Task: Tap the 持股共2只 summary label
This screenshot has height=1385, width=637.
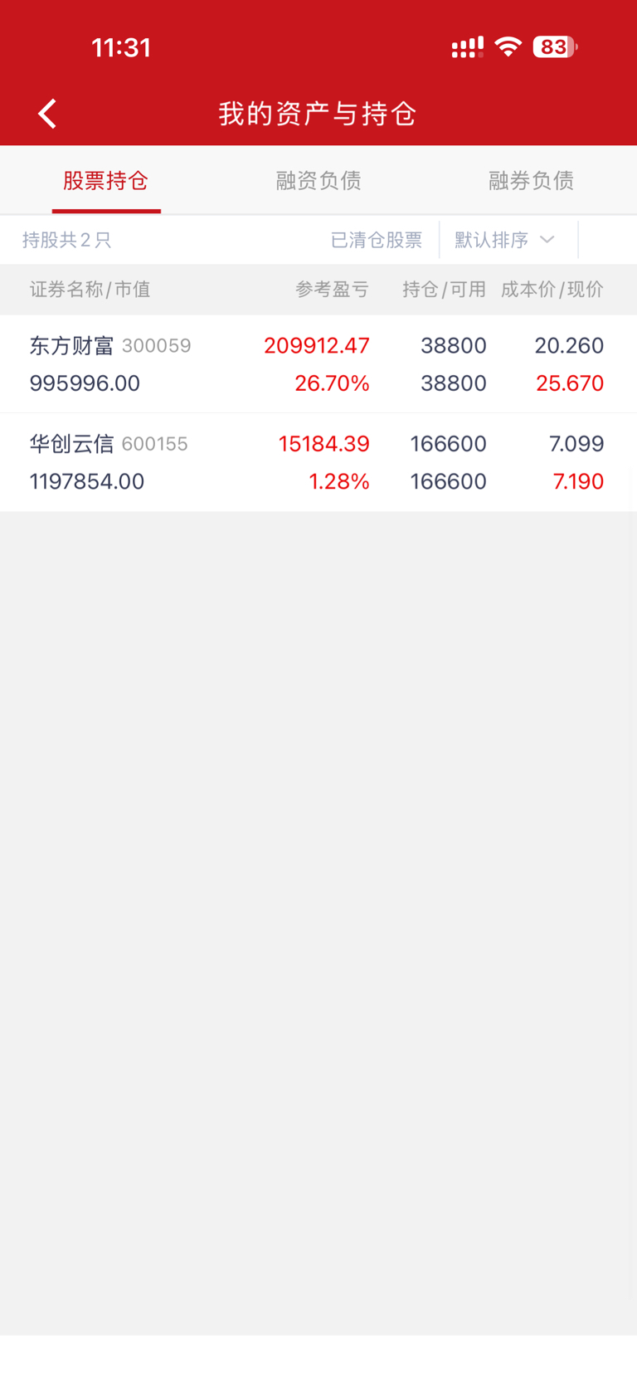Action: (x=66, y=240)
